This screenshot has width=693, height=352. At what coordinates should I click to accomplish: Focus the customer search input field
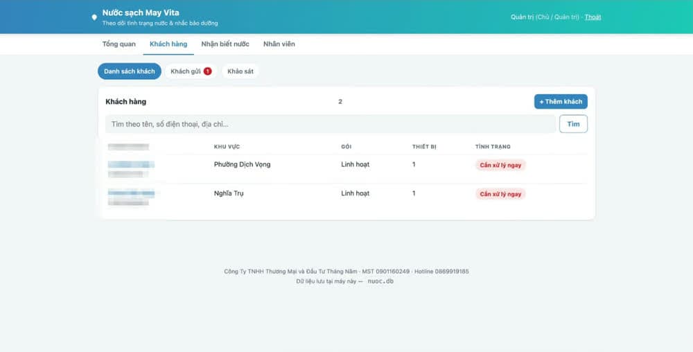[x=330, y=124]
